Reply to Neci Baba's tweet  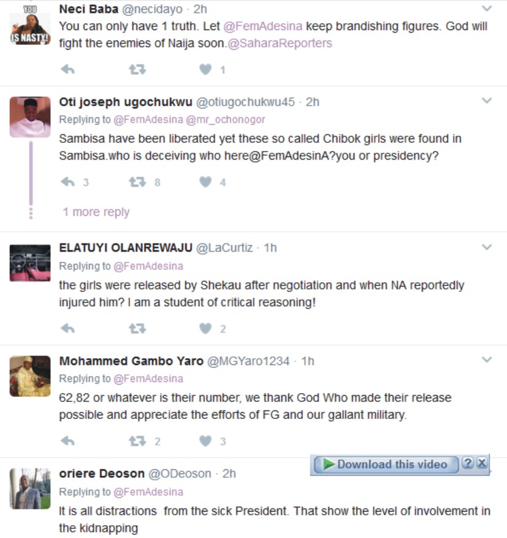pos(67,70)
